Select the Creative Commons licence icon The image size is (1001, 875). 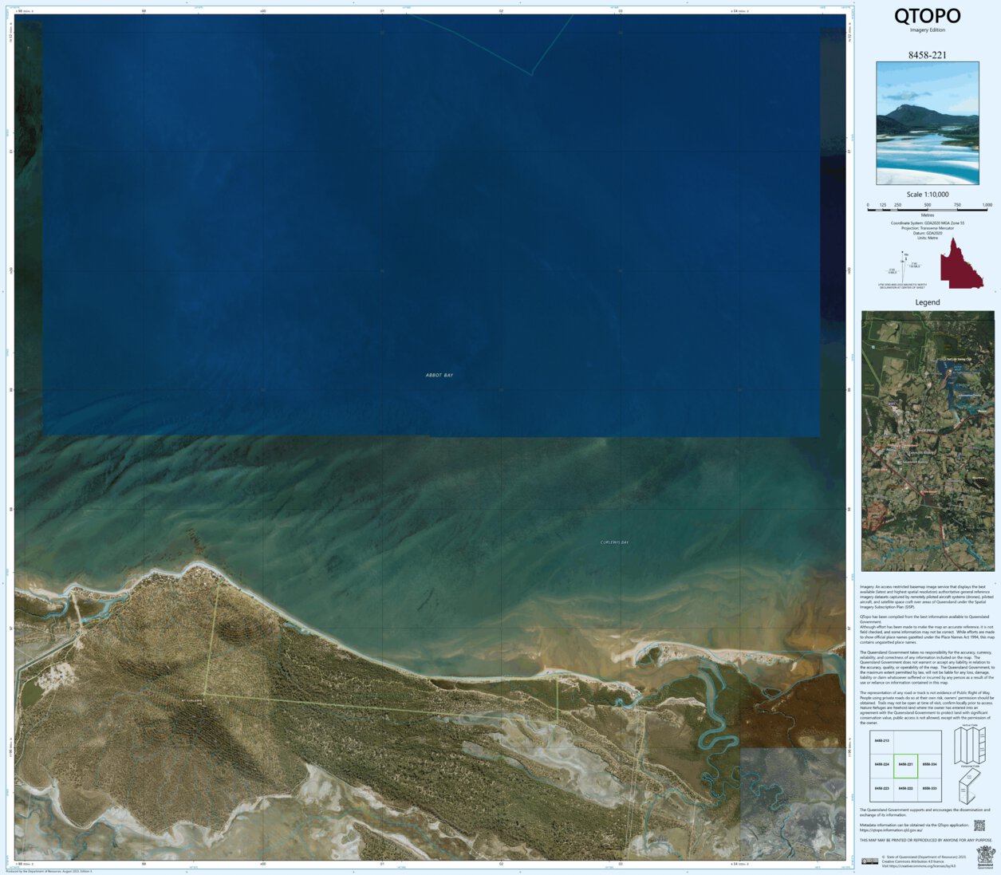[869, 861]
